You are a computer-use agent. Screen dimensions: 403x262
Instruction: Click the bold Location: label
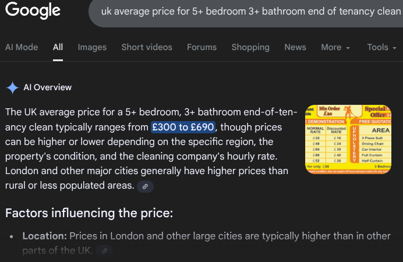click(44, 236)
